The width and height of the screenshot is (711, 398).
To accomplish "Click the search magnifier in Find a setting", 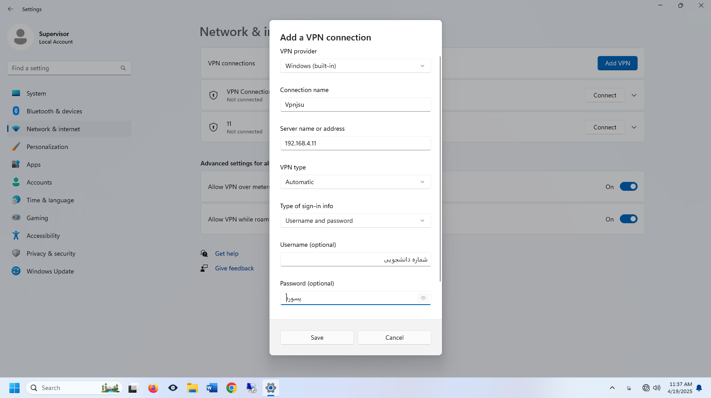I will click(123, 68).
